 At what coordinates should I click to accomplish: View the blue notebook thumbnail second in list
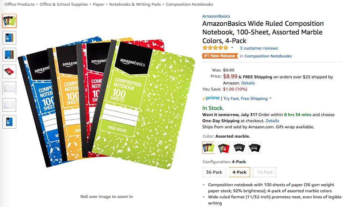tap(9, 38)
